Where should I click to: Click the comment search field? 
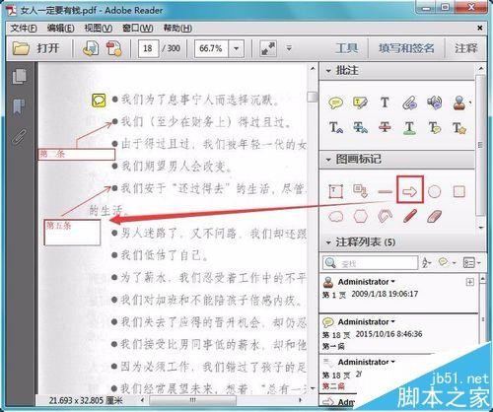[370, 263]
